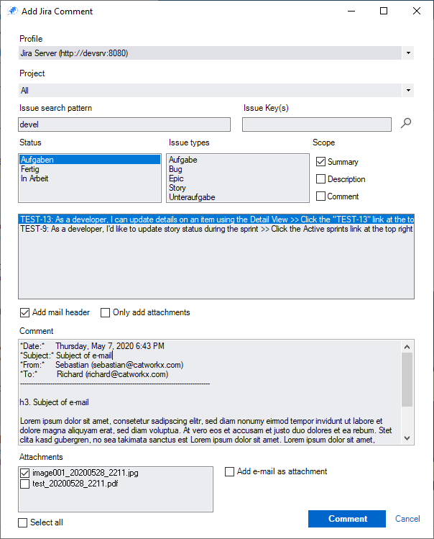The image size is (434, 539).
Task: Toggle the Add mail header checkbox
Action: (x=25, y=312)
